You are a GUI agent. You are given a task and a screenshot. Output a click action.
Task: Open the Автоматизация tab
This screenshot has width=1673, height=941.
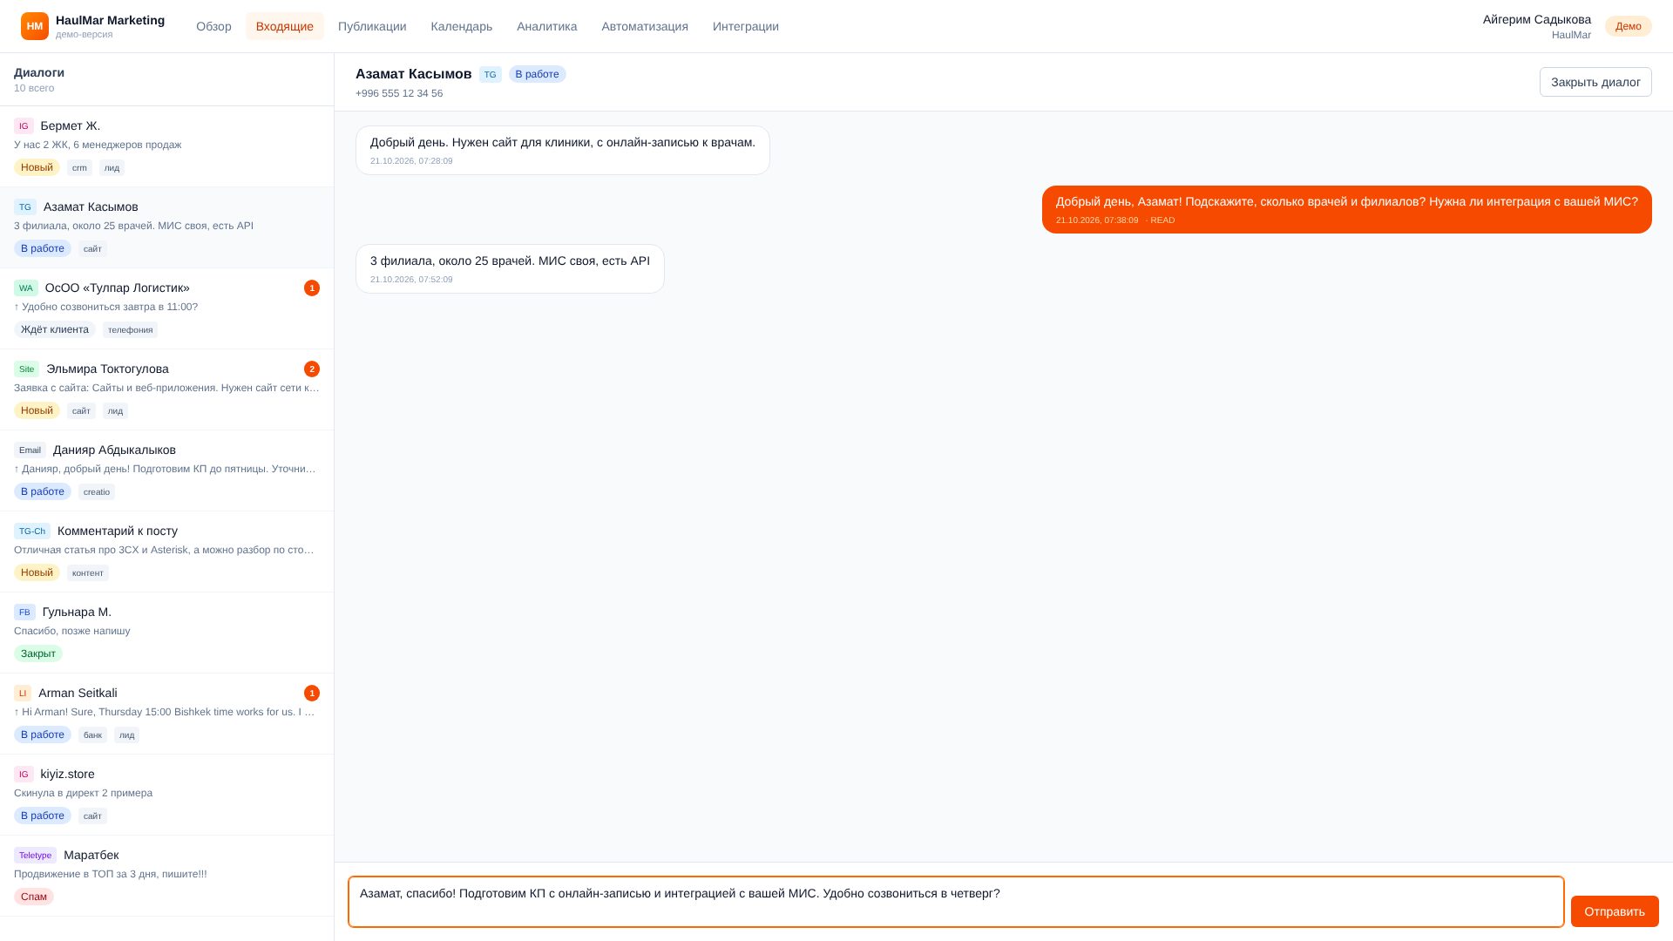point(645,26)
